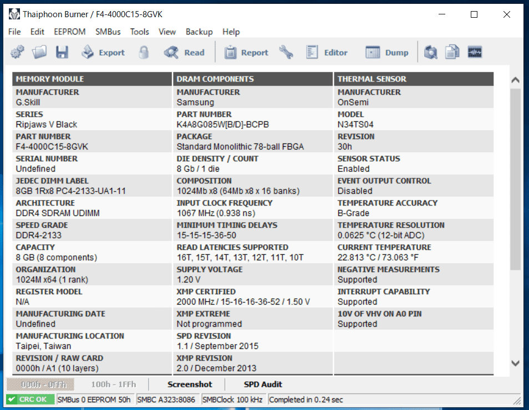Select Standard Monolithic 78-ball FBGA value
The image size is (529, 410).
pos(240,147)
